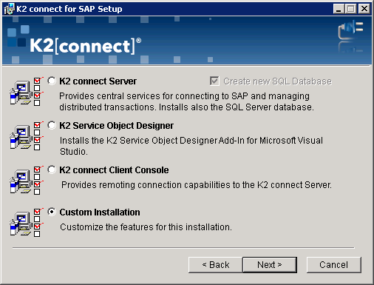This screenshot has width=374, height=285.
Task: Click the Service Object Designer computer icon
Action: [x=25, y=136]
